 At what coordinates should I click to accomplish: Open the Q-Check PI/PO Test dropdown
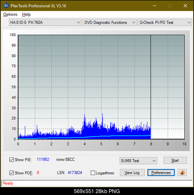(x=165, y=23)
